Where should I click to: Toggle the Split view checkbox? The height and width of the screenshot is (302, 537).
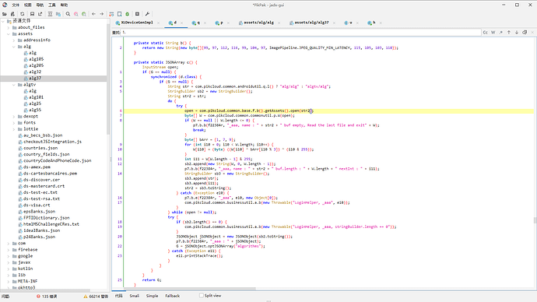[x=202, y=296]
